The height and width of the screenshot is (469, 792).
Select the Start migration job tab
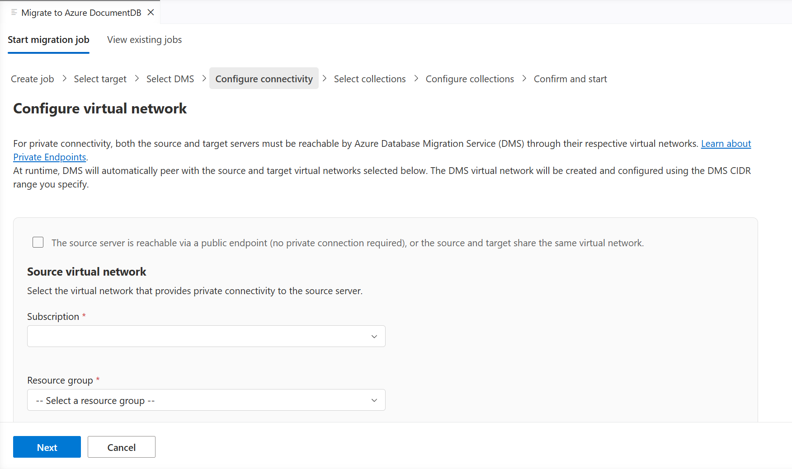click(x=48, y=40)
